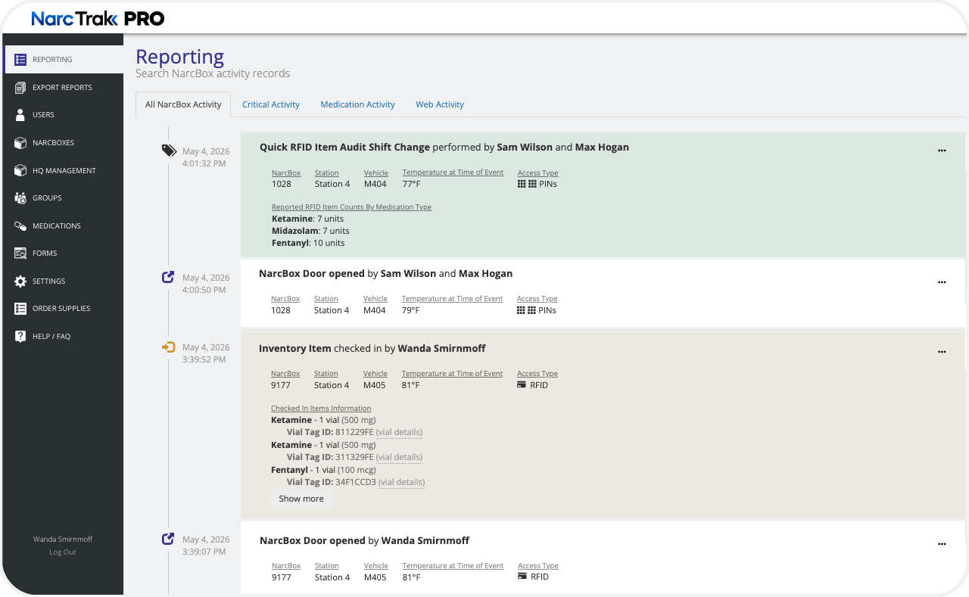This screenshot has width=969, height=597.
Task: Click the Order Supplies list icon
Action: tap(20, 308)
